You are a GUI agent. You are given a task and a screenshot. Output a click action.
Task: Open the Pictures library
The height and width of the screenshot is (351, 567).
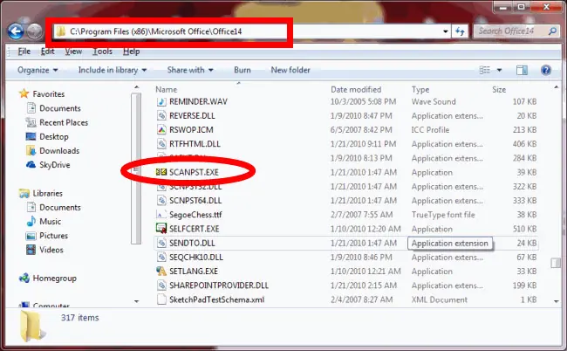pyautogui.click(x=53, y=236)
